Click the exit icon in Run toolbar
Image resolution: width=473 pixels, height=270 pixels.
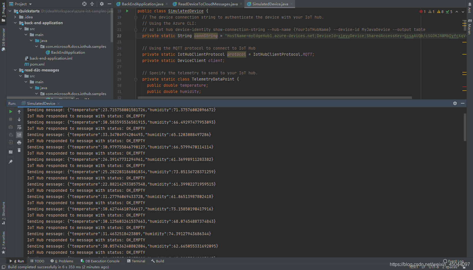click(11, 142)
